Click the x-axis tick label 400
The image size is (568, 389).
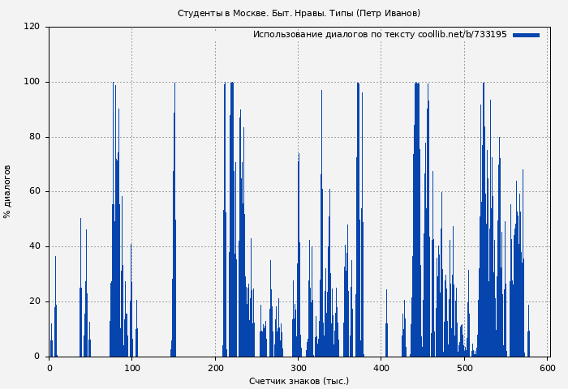381,368
